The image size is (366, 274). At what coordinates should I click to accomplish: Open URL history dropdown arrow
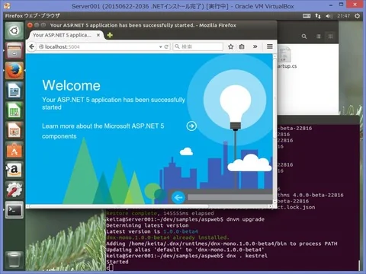[160, 47]
